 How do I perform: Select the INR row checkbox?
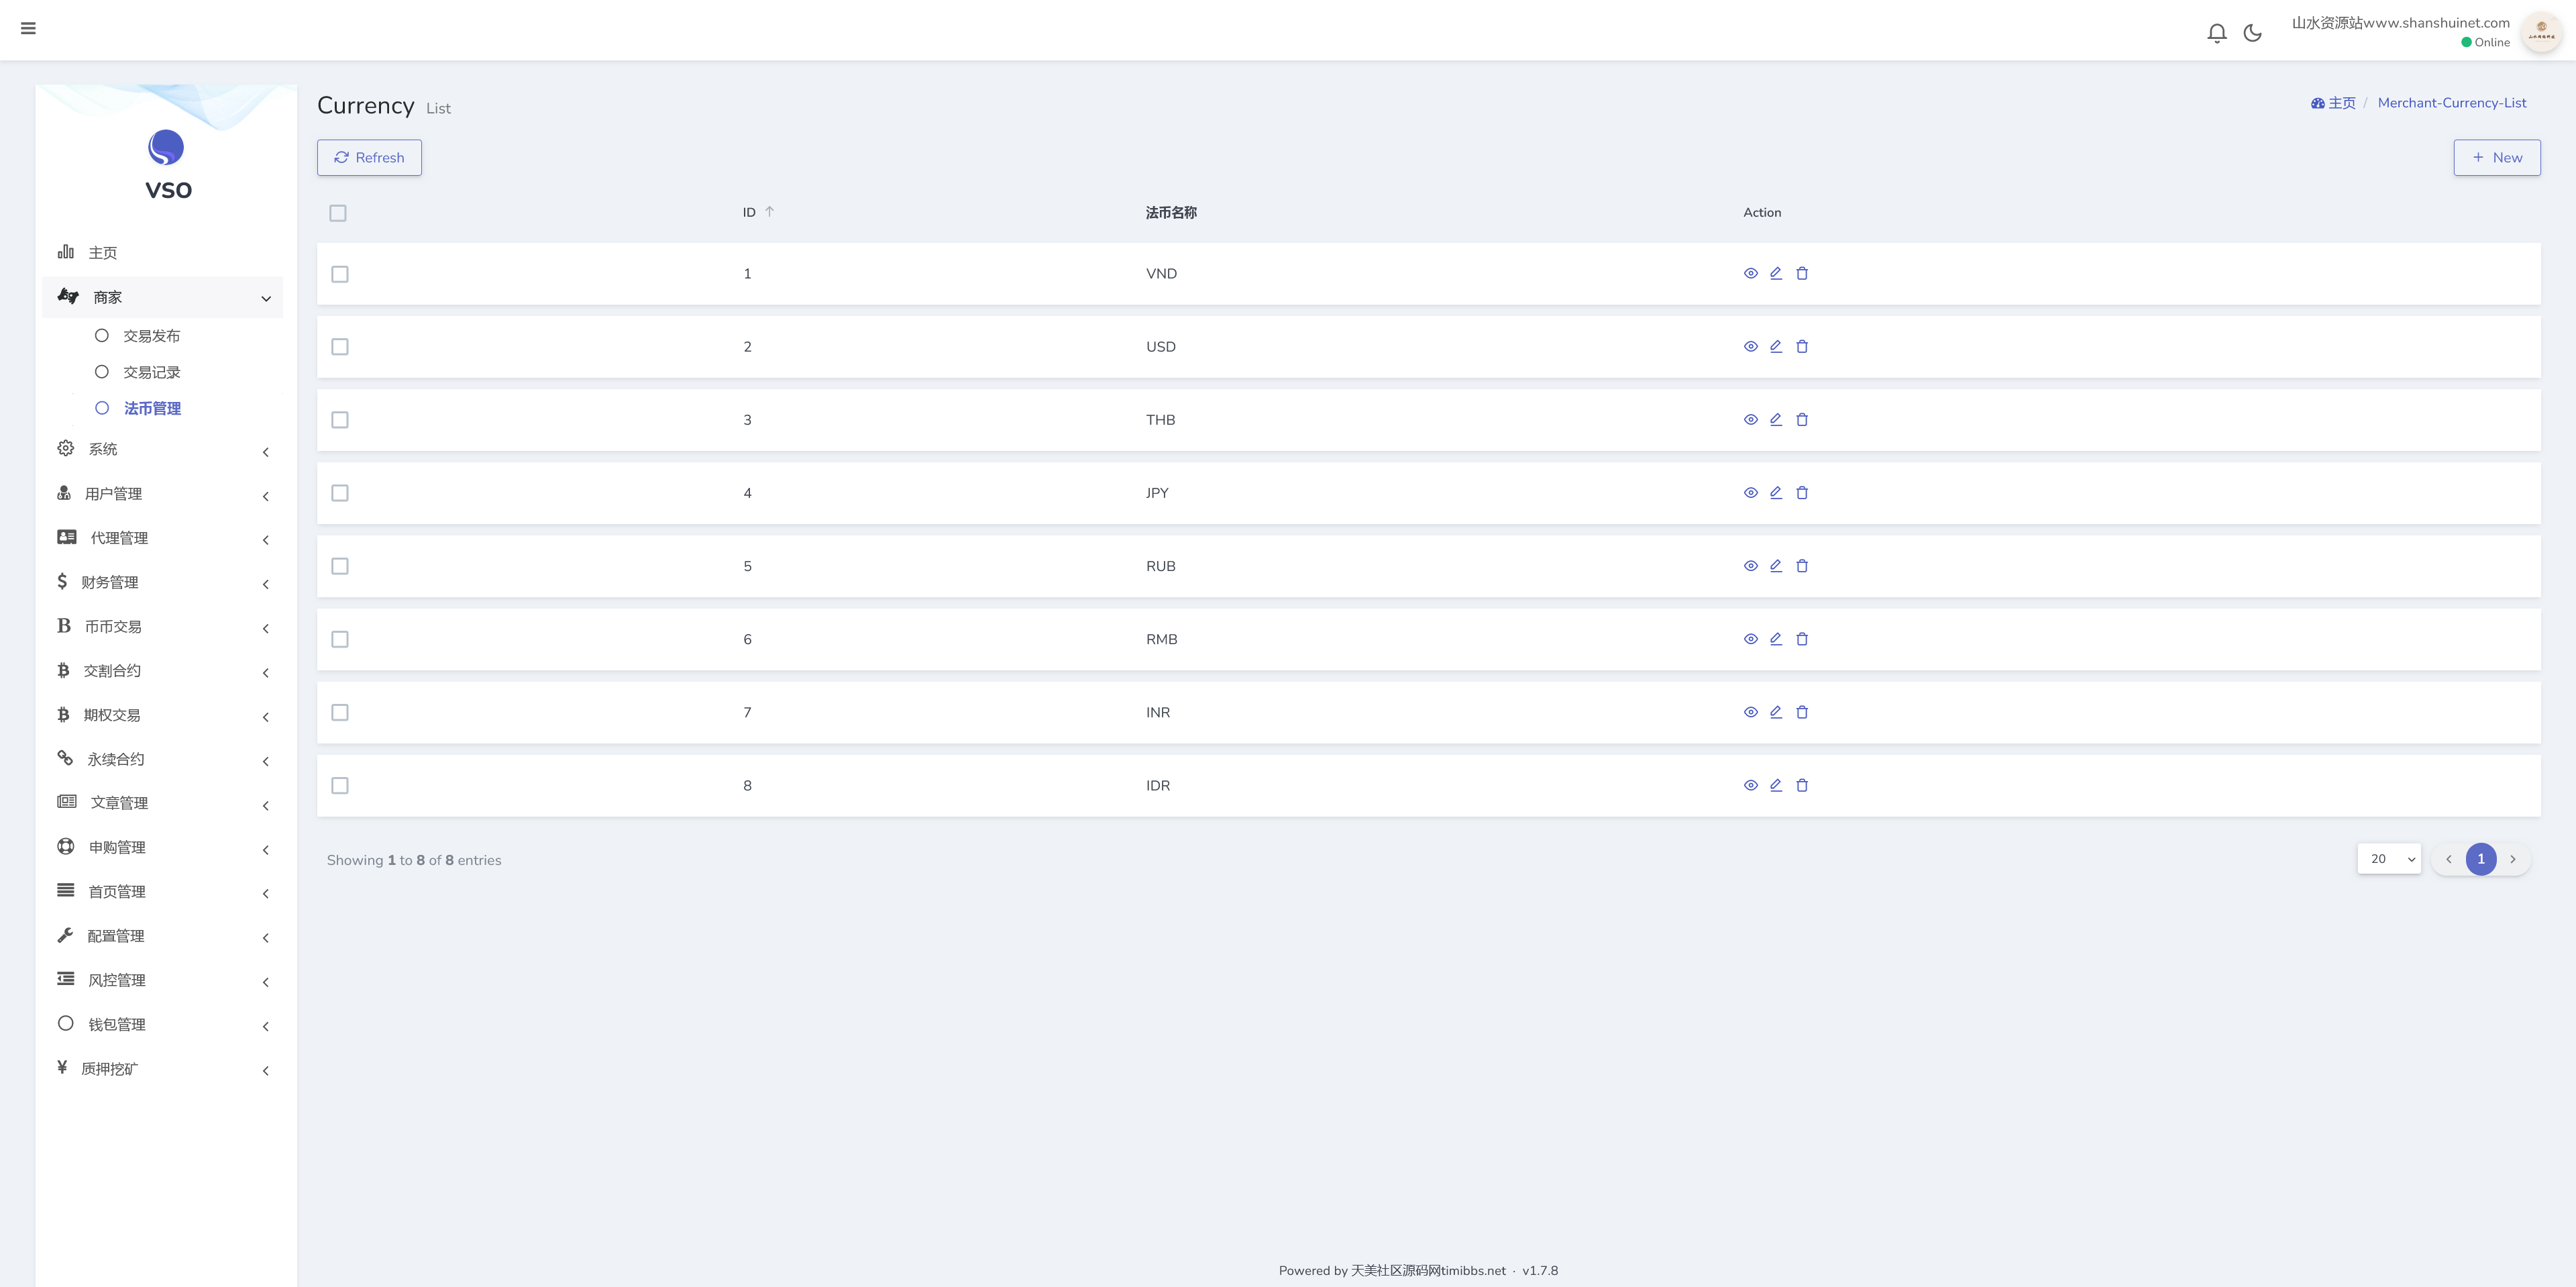[x=340, y=712]
